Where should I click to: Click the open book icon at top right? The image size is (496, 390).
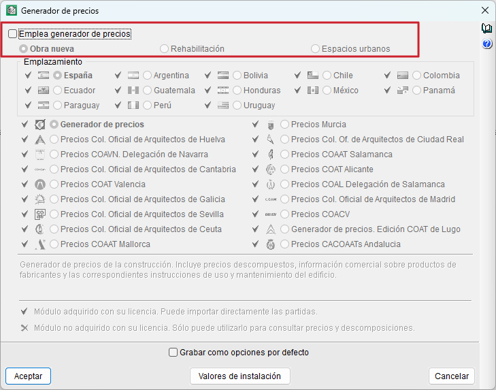[486, 29]
